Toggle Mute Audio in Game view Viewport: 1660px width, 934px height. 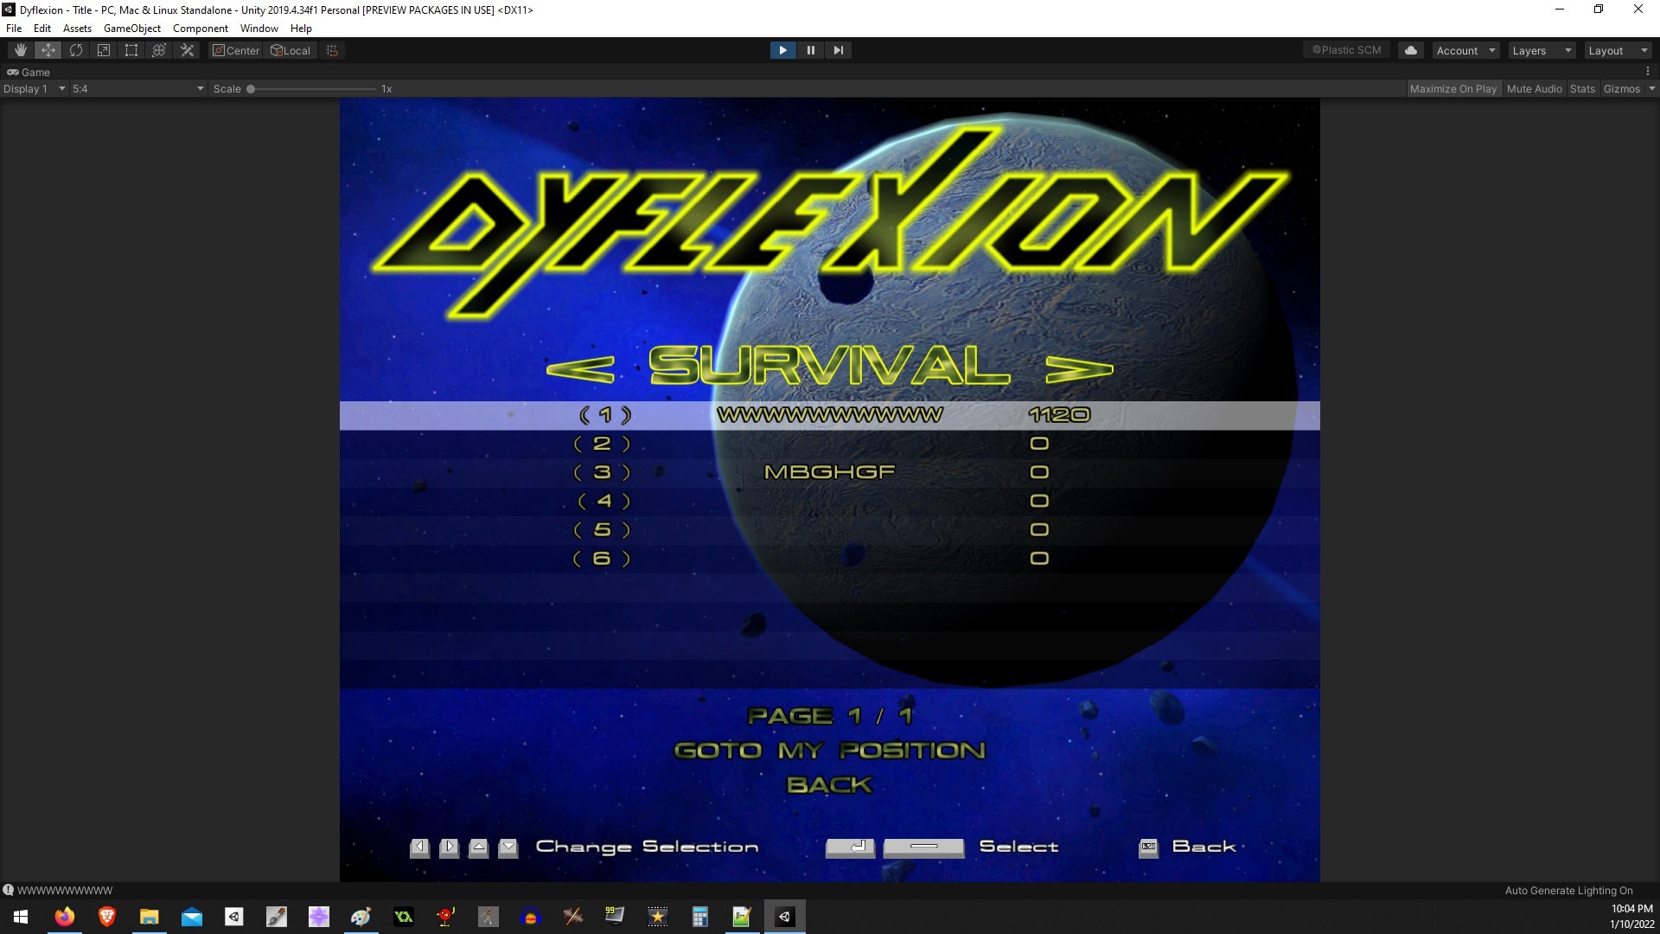(x=1534, y=89)
